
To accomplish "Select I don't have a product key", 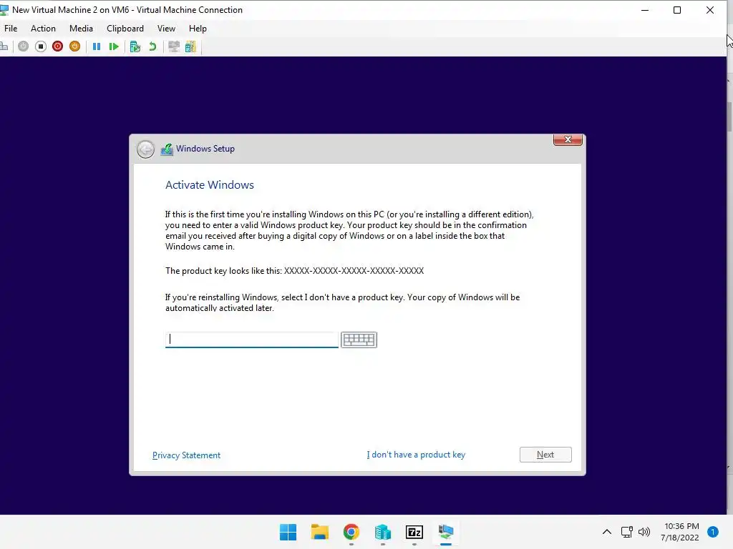I will [416, 455].
